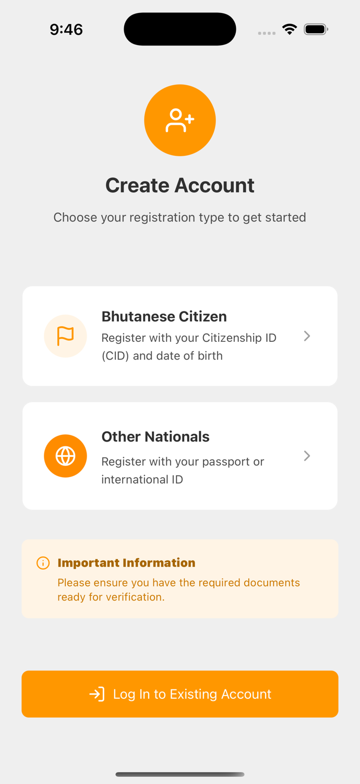This screenshot has width=360, height=784.
Task: Tap the home indicator bar at the bottom
Action: pos(180,774)
